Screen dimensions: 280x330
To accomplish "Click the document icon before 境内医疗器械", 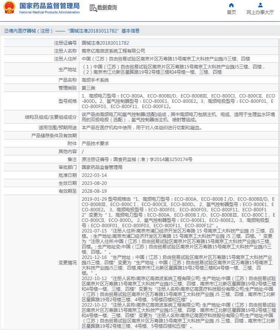I will coord(6,31).
